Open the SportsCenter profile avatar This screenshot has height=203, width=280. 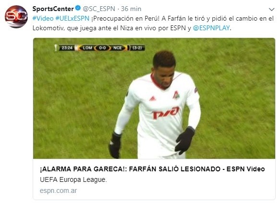coord(16,17)
